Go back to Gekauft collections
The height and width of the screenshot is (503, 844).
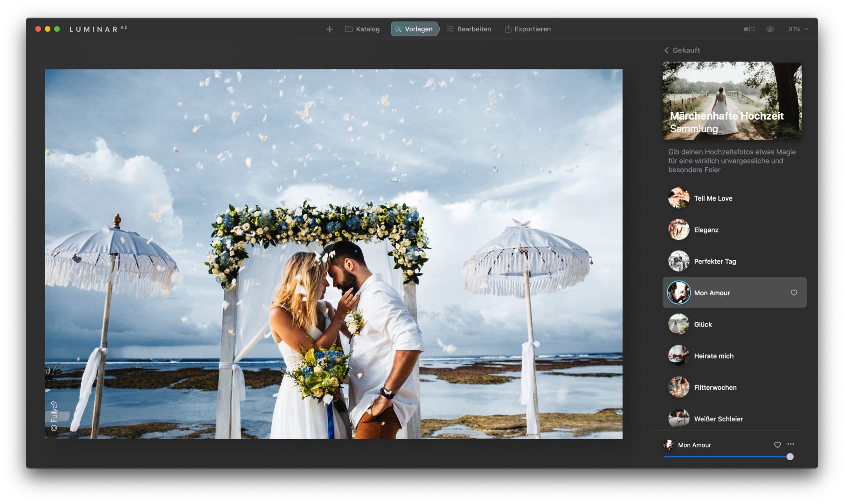pyautogui.click(x=682, y=50)
